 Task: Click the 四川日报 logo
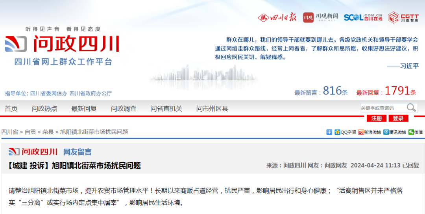point(277,17)
